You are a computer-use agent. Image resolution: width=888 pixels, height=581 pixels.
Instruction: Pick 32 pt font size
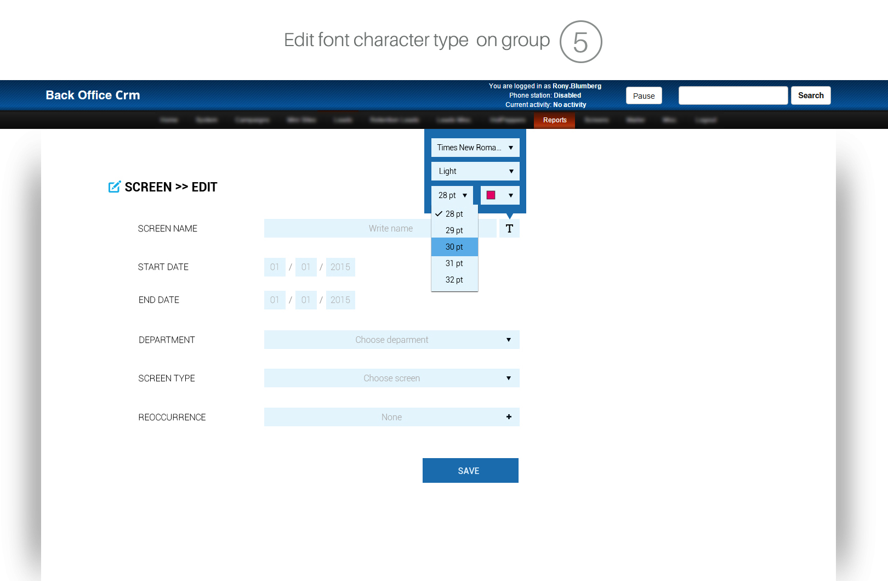tap(454, 280)
